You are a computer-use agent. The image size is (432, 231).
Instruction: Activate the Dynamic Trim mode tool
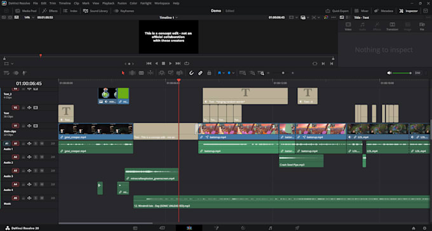141,73
